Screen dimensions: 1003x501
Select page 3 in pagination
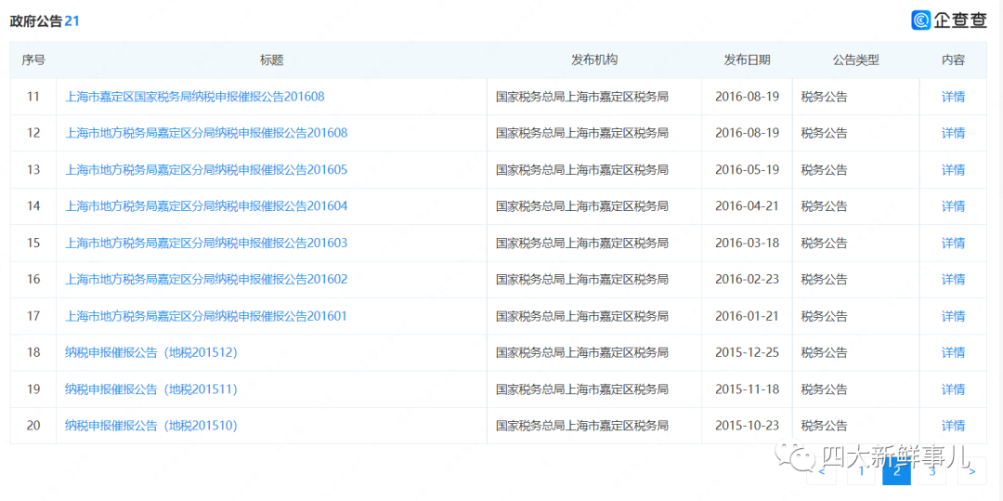[932, 472]
